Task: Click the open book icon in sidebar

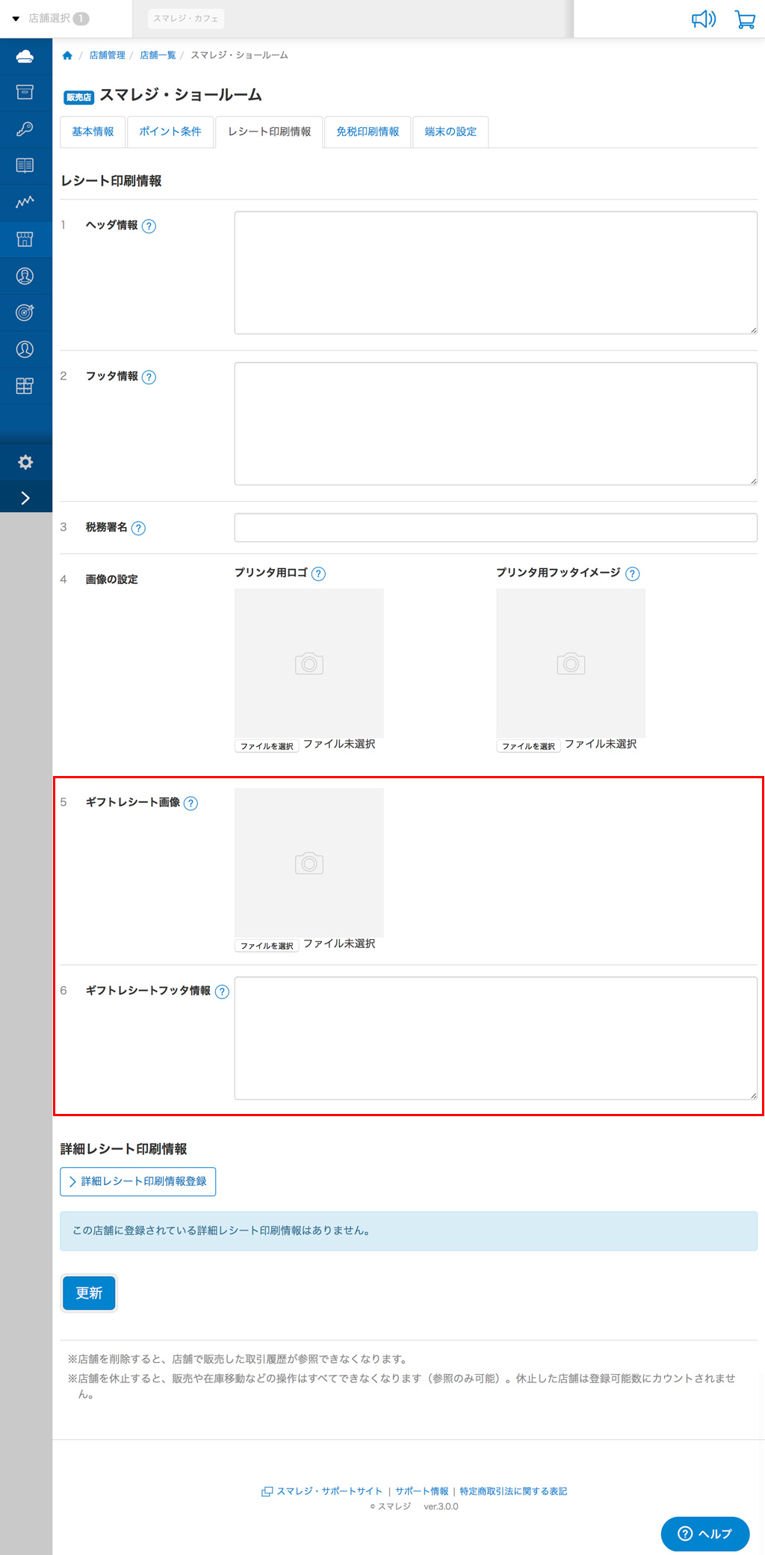Action: tap(25, 166)
